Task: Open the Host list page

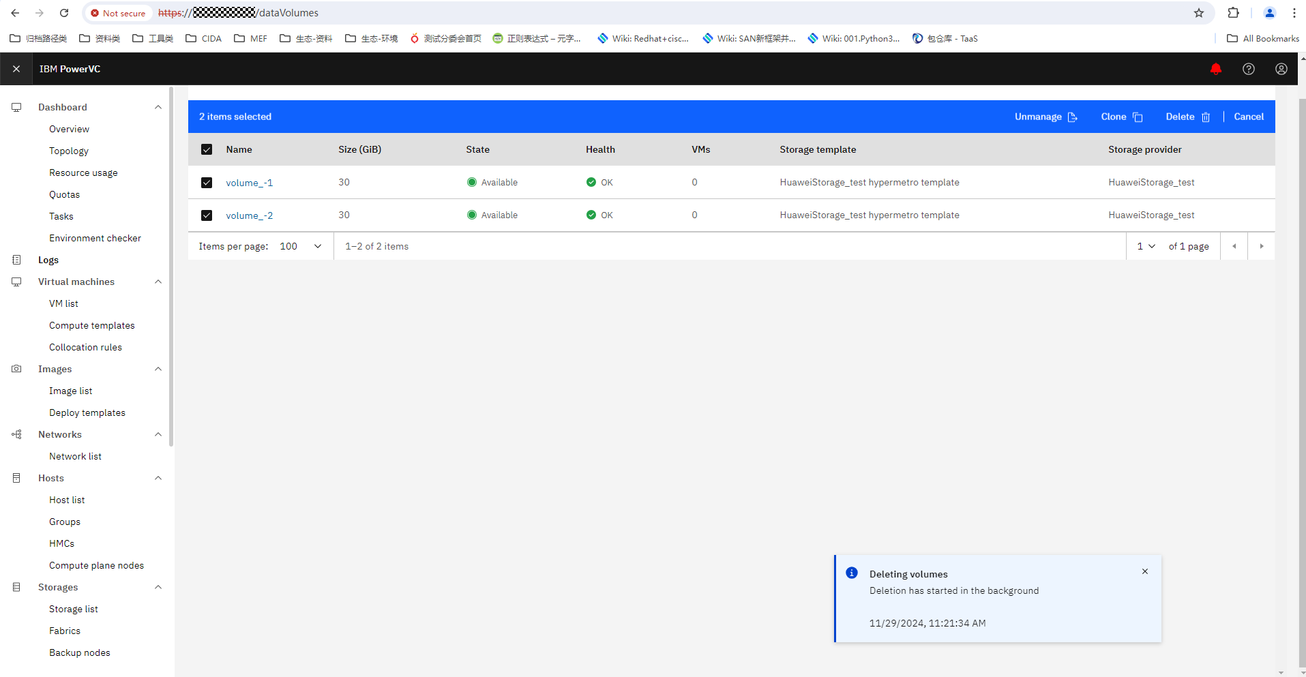Action: point(67,500)
